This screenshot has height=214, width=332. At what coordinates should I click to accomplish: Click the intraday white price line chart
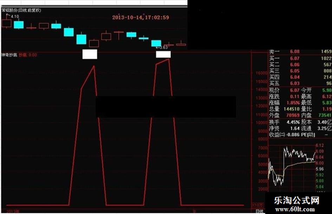(x=292, y=166)
